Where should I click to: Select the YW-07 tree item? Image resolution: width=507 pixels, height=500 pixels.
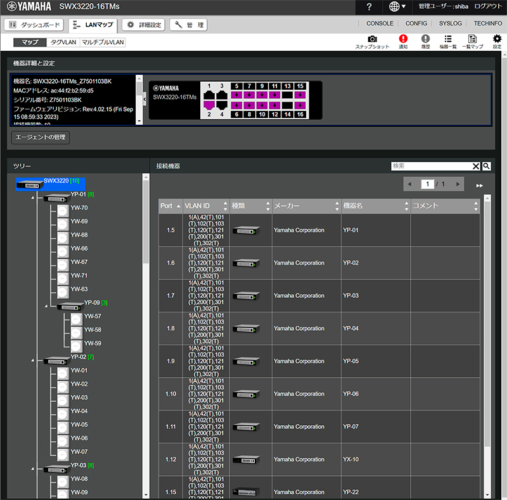pyautogui.click(x=79, y=451)
